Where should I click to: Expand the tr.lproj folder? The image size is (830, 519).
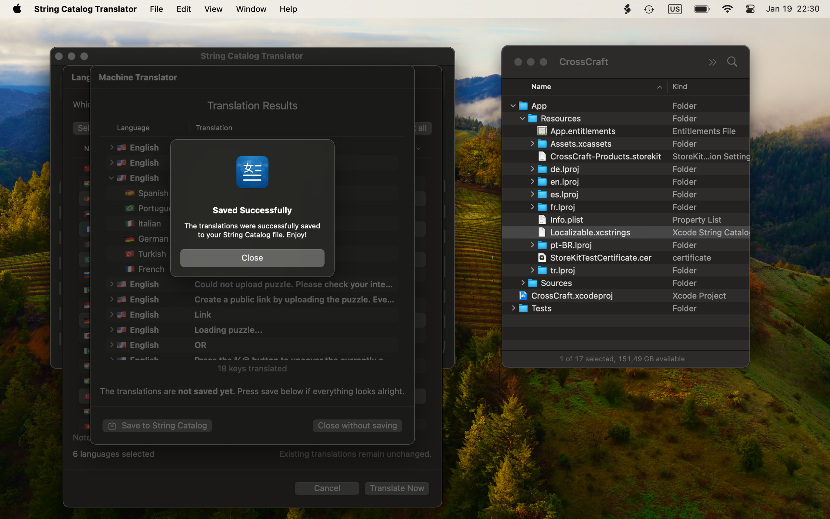click(532, 270)
